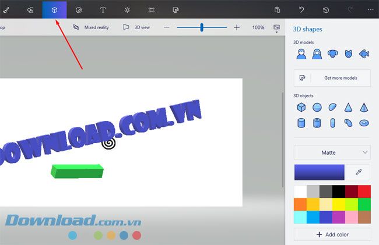379x245 pixels.
Task: Insert the Man 3D model
Action: pyautogui.click(x=301, y=54)
